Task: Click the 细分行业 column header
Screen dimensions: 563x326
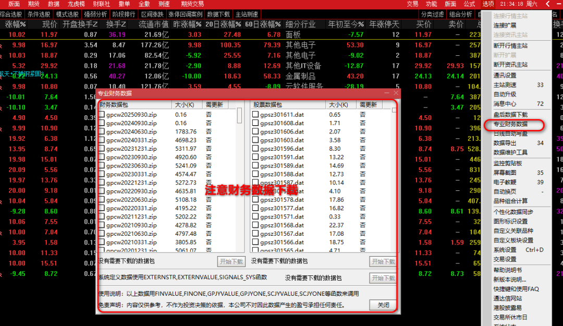Action: [300, 24]
